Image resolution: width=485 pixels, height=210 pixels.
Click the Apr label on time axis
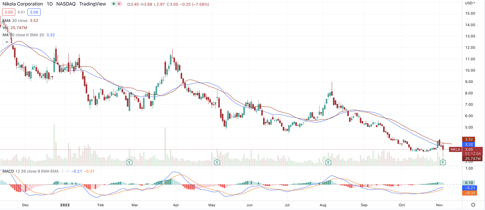click(x=176, y=205)
